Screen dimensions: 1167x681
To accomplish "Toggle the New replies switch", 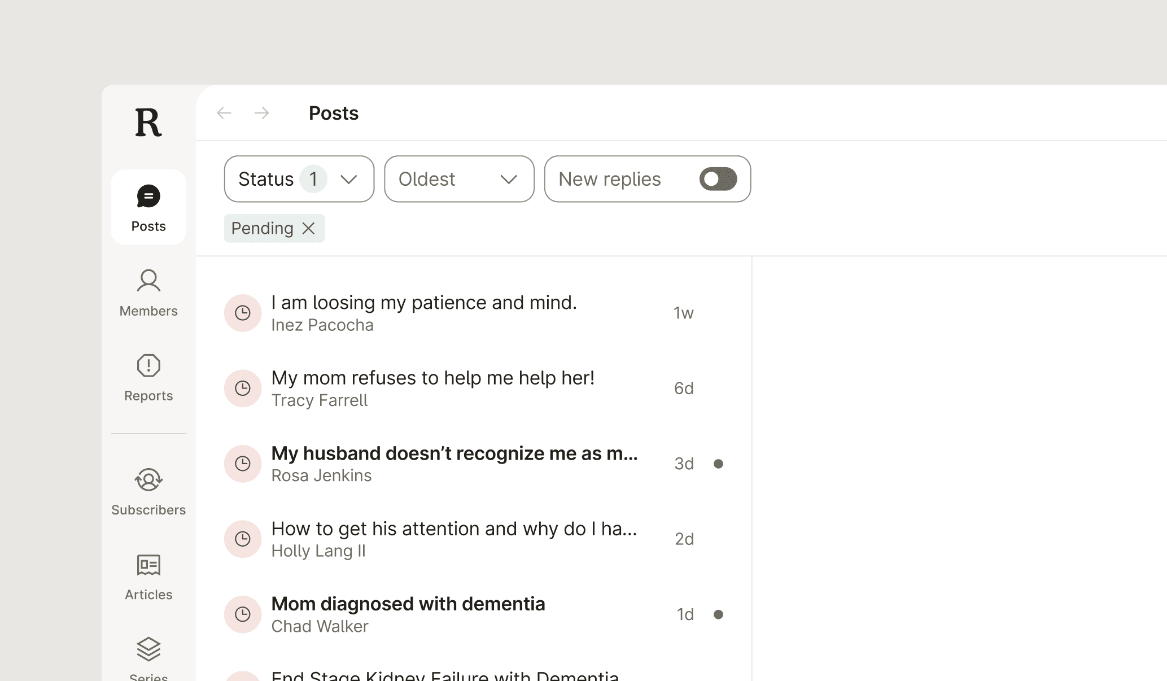I will (x=718, y=179).
